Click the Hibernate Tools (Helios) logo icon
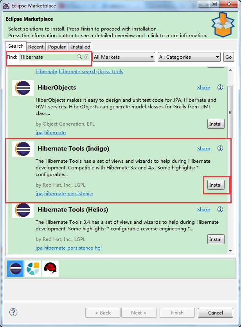 [x=23, y=210]
